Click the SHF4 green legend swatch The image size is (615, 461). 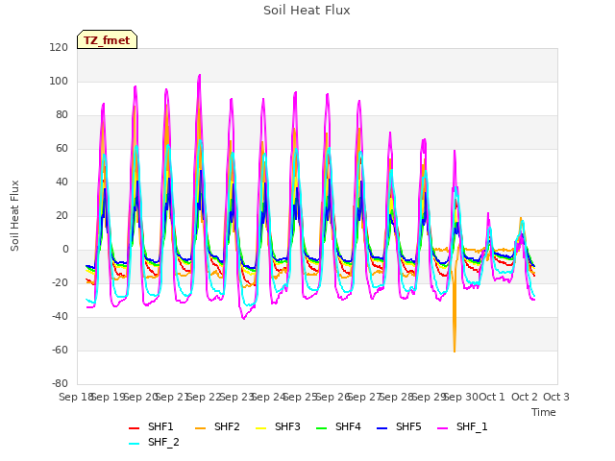click(x=321, y=427)
